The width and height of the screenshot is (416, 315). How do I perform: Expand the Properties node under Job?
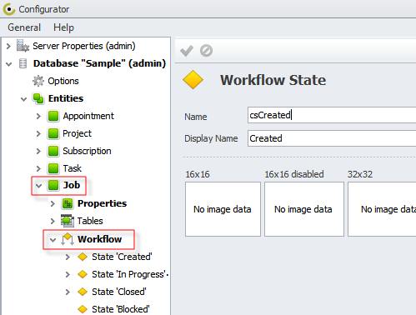pyautogui.click(x=53, y=203)
